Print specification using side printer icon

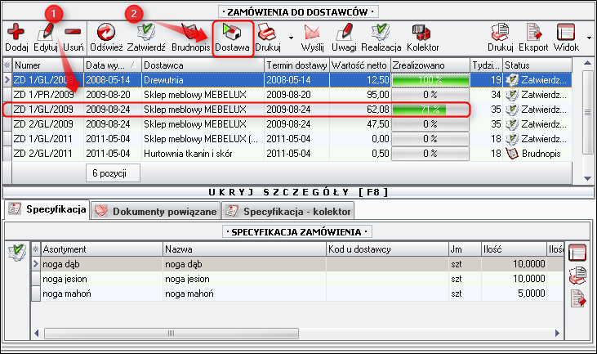pyautogui.click(x=577, y=276)
